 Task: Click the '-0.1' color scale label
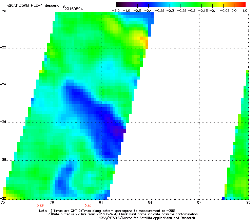213,11
